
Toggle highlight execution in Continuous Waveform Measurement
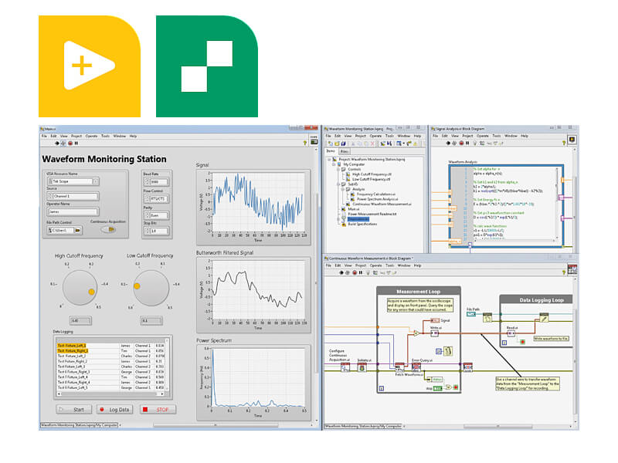coord(368,272)
